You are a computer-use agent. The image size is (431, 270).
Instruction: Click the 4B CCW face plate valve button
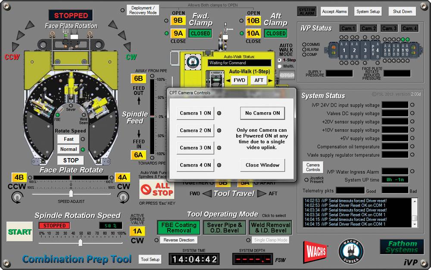click(x=19, y=177)
